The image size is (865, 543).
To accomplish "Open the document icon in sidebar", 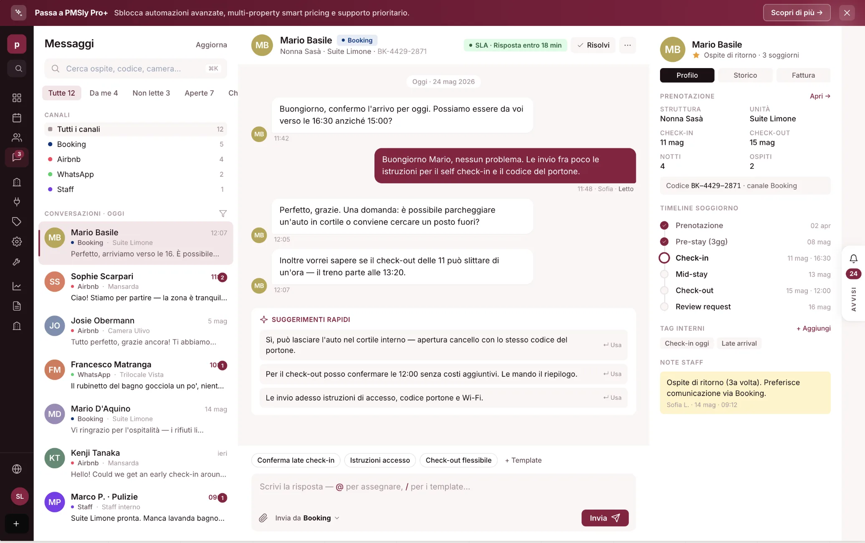I will (17, 306).
